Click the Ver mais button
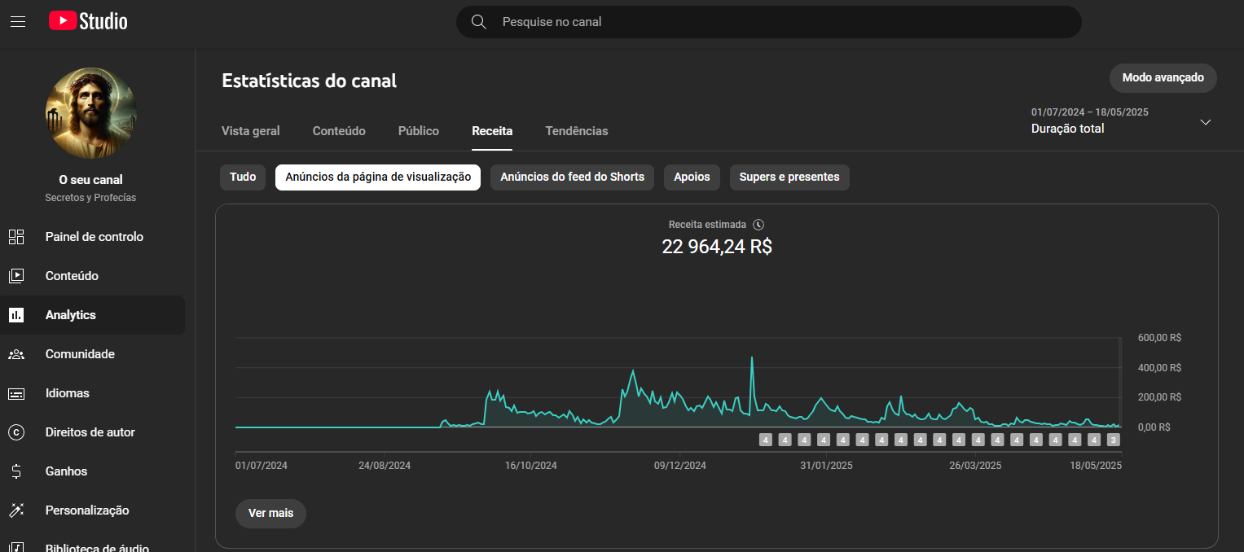Image resolution: width=1244 pixels, height=552 pixels. tap(270, 514)
